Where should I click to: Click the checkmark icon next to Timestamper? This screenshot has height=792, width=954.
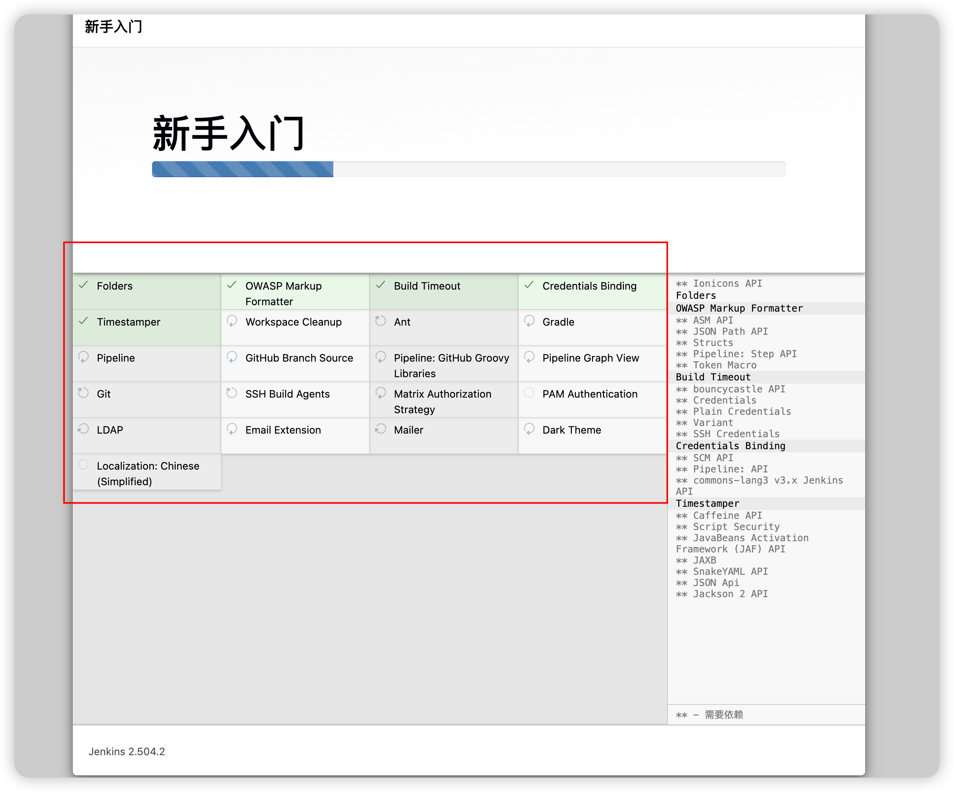coord(84,321)
